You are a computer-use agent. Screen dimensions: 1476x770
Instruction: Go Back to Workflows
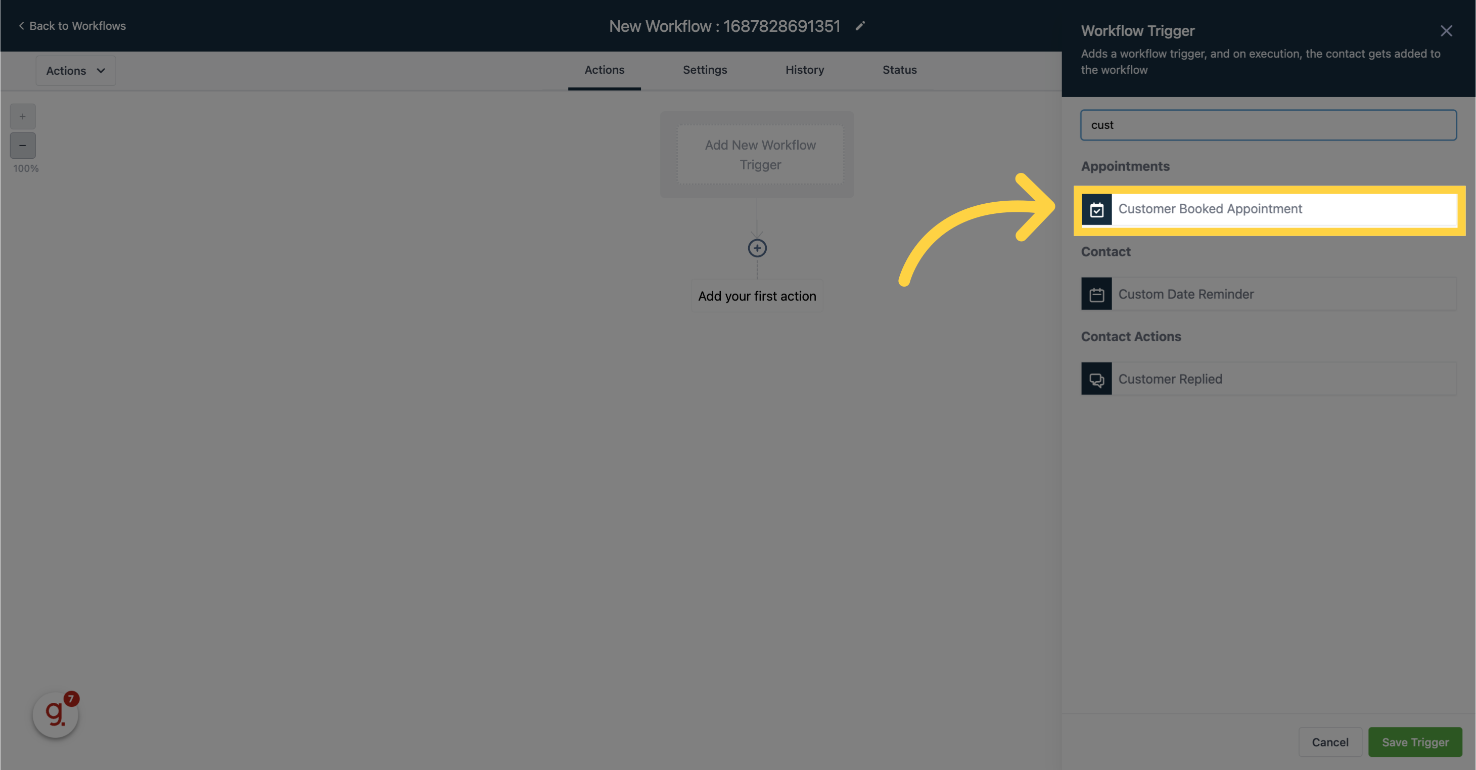72,26
